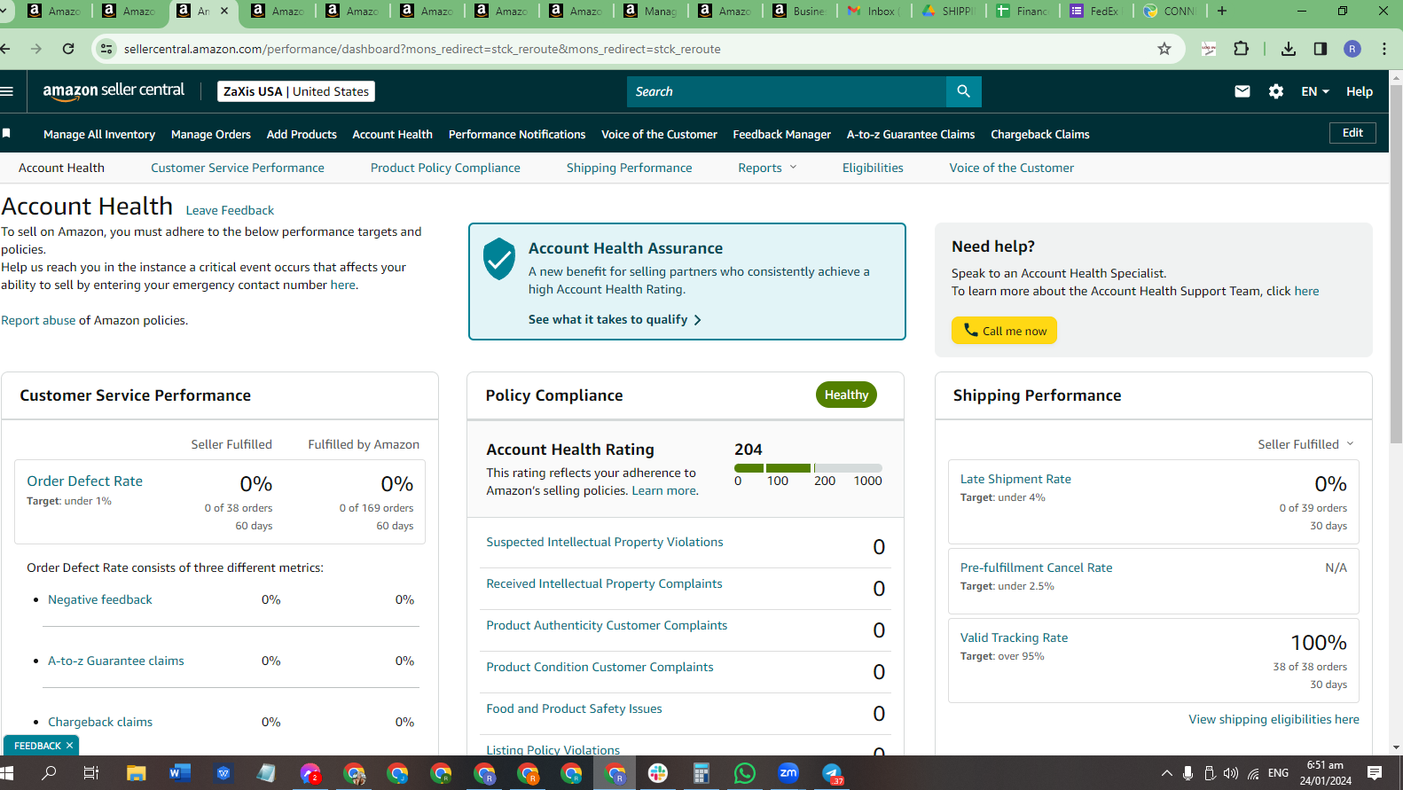Open Chargeback Claims in the top navigation

(1040, 134)
